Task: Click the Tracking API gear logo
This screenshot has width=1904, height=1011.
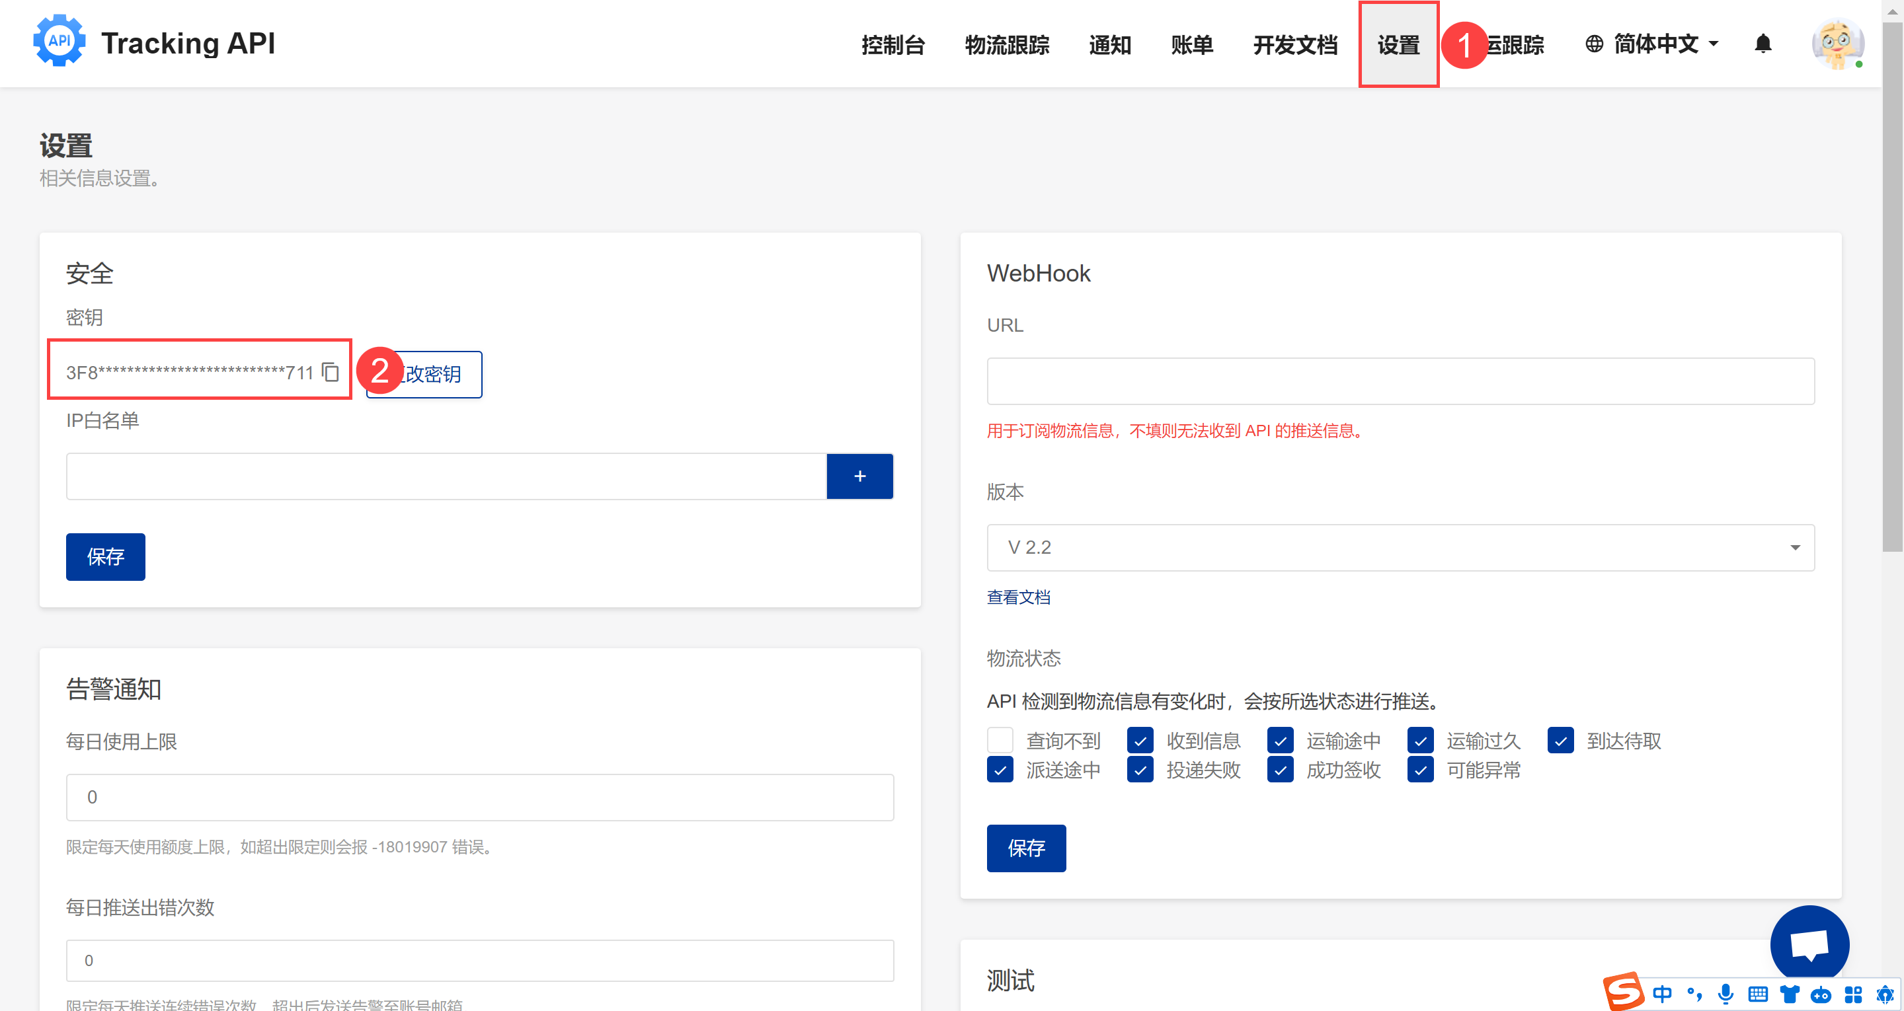Action: click(x=59, y=42)
